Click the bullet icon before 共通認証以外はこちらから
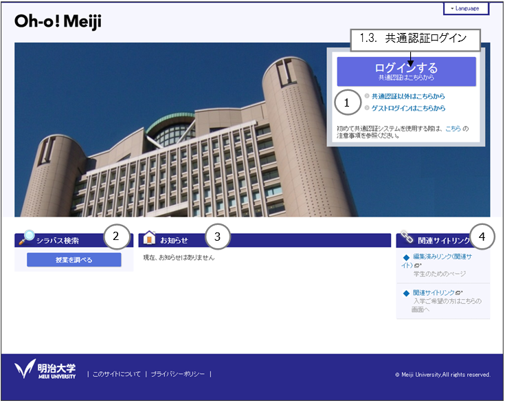505x403 pixels. click(x=367, y=96)
